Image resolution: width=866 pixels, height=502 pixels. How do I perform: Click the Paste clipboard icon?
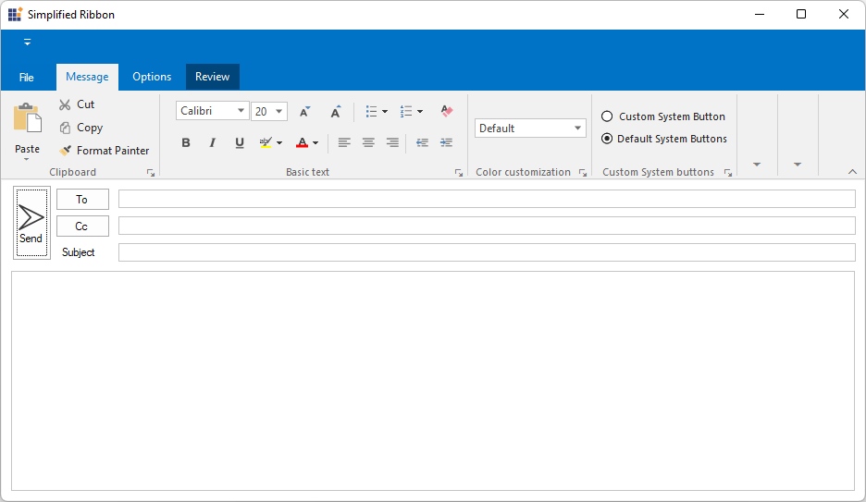pyautogui.click(x=27, y=118)
